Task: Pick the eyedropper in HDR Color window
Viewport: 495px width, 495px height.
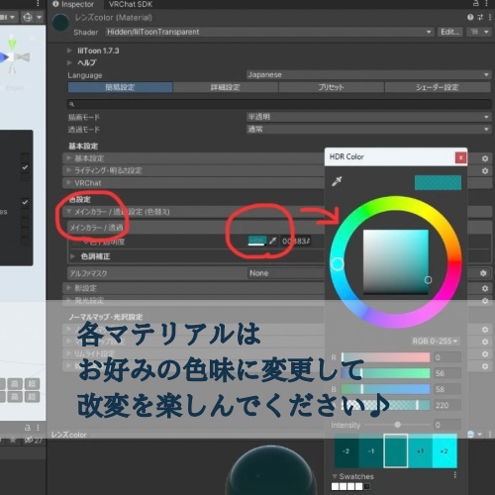Action: pos(337,181)
